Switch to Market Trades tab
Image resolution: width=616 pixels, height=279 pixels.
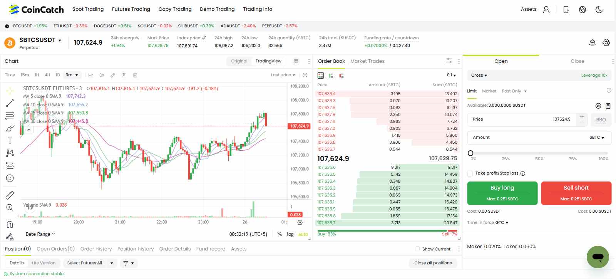[x=367, y=61]
